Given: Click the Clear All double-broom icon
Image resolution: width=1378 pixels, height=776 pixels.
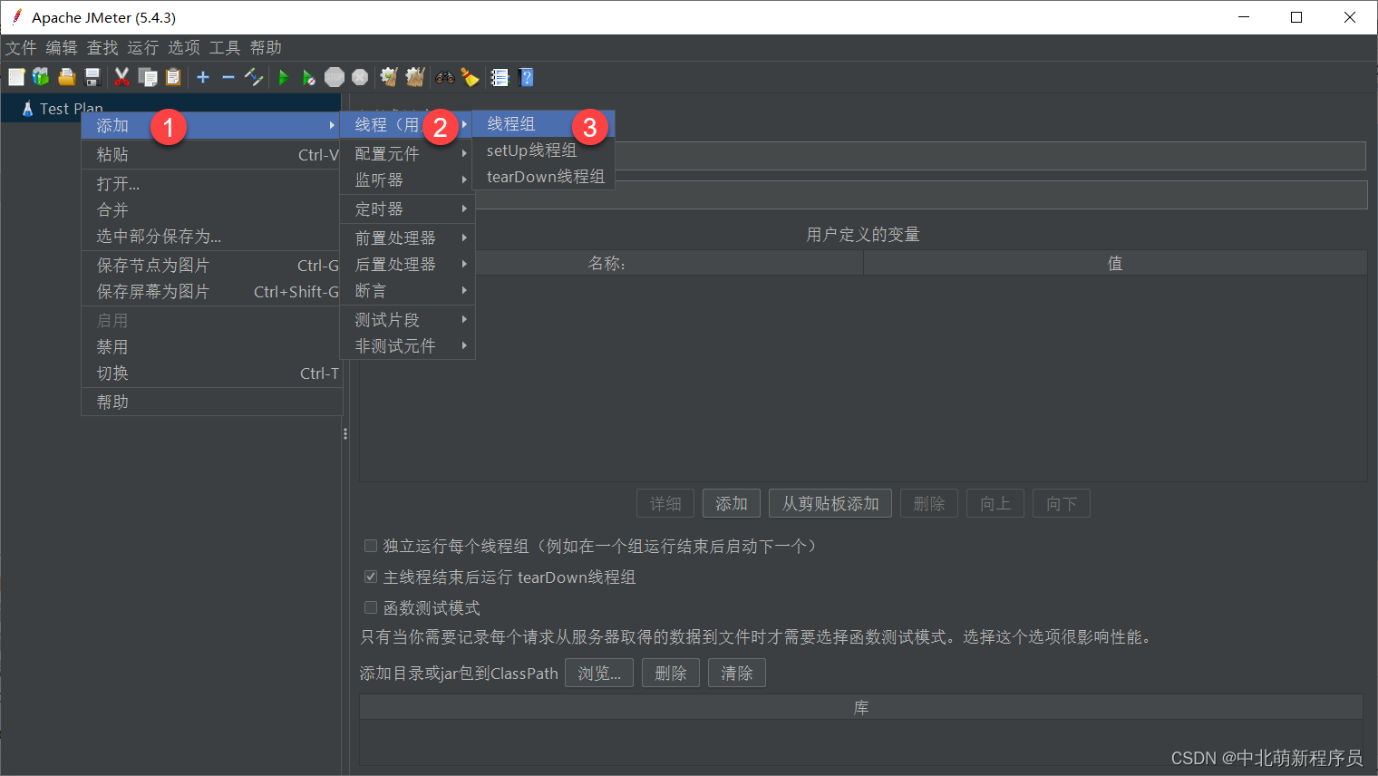Looking at the screenshot, I should click(x=414, y=77).
